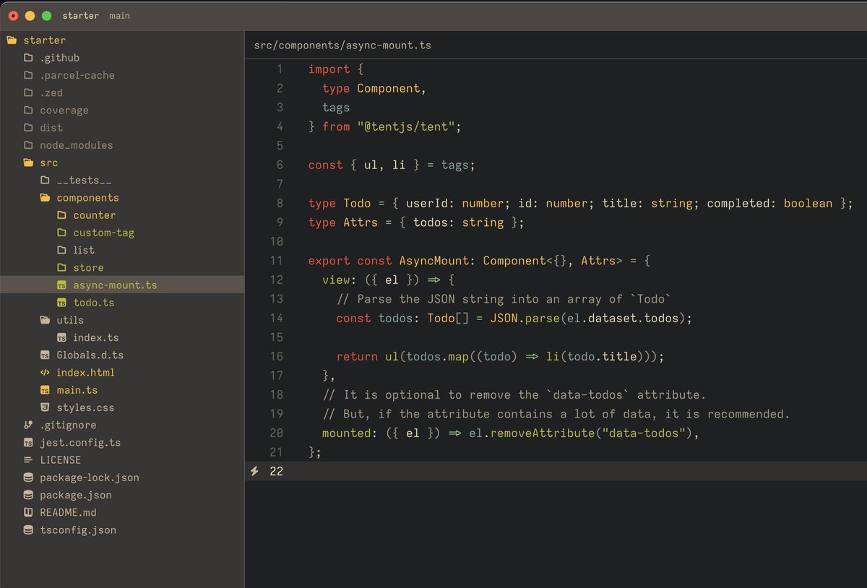Open the LICENSE file name
Viewport: 867px width, 588px height.
60,460
